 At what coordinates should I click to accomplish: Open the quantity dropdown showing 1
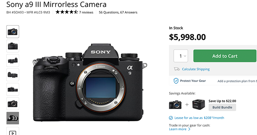coord(181,56)
